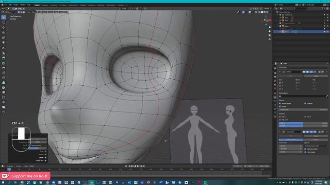330x185 pixels.
Task: Choose Simple subdivision type
Action: coord(316,140)
